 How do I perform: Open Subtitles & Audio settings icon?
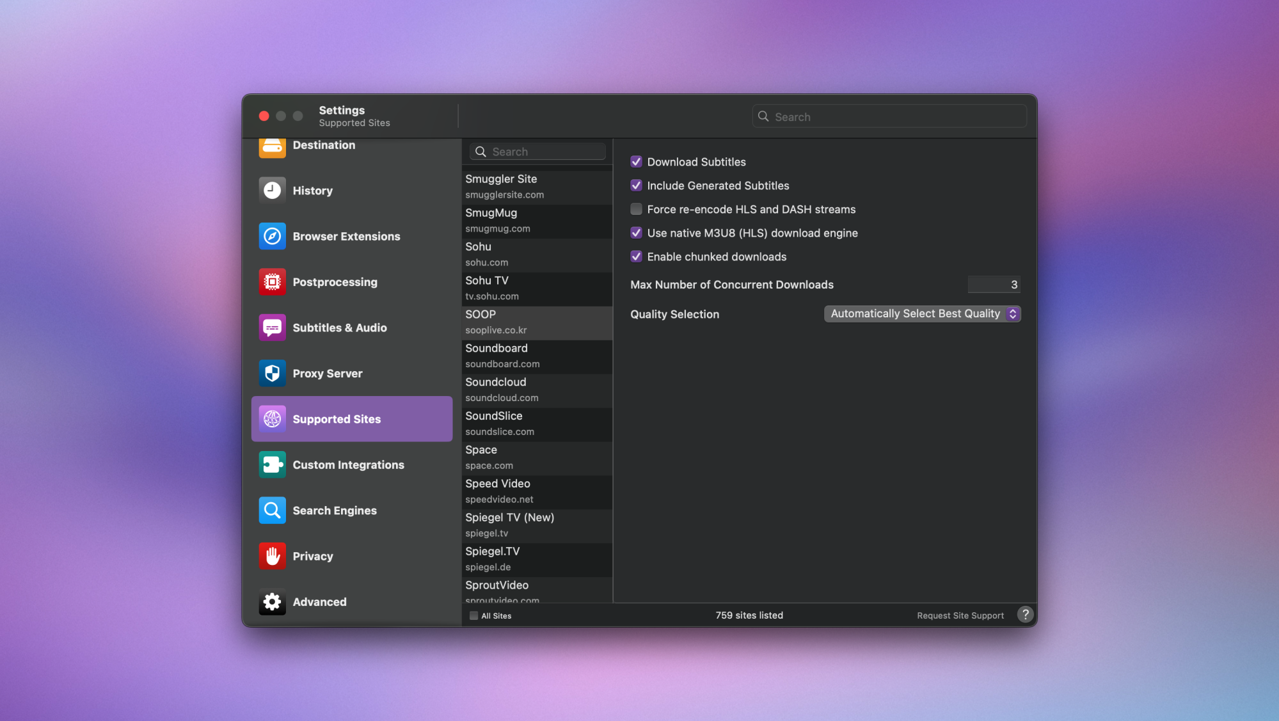272,327
